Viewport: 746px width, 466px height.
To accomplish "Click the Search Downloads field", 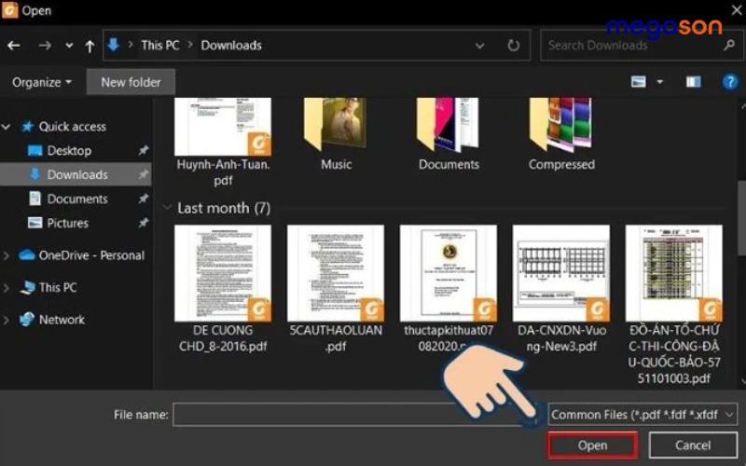I will pyautogui.click(x=641, y=45).
